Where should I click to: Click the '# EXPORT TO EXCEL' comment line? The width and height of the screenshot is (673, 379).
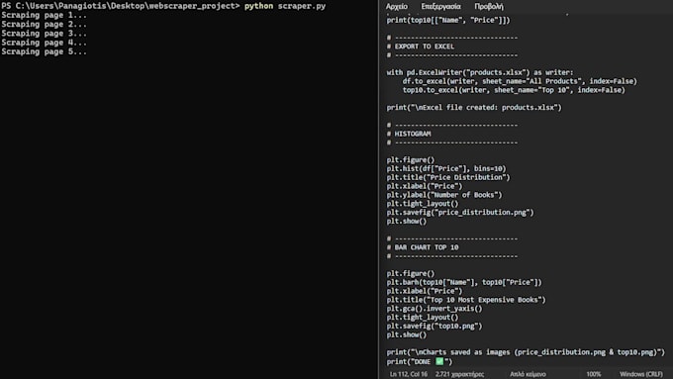tap(421, 47)
